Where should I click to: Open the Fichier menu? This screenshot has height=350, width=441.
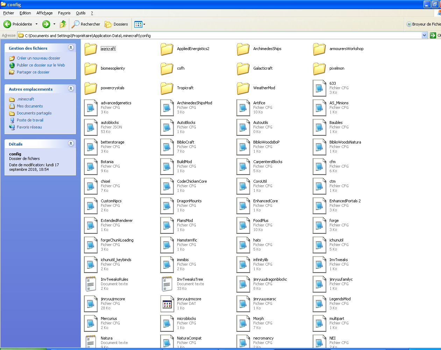(8, 13)
